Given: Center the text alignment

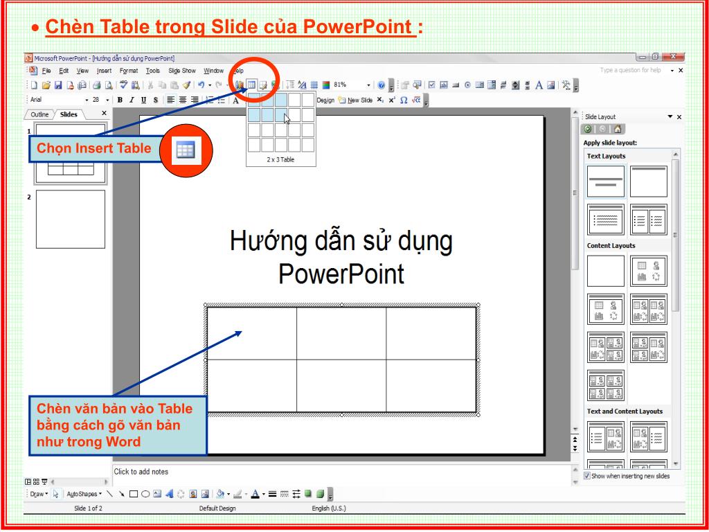Looking at the screenshot, I should [x=183, y=100].
